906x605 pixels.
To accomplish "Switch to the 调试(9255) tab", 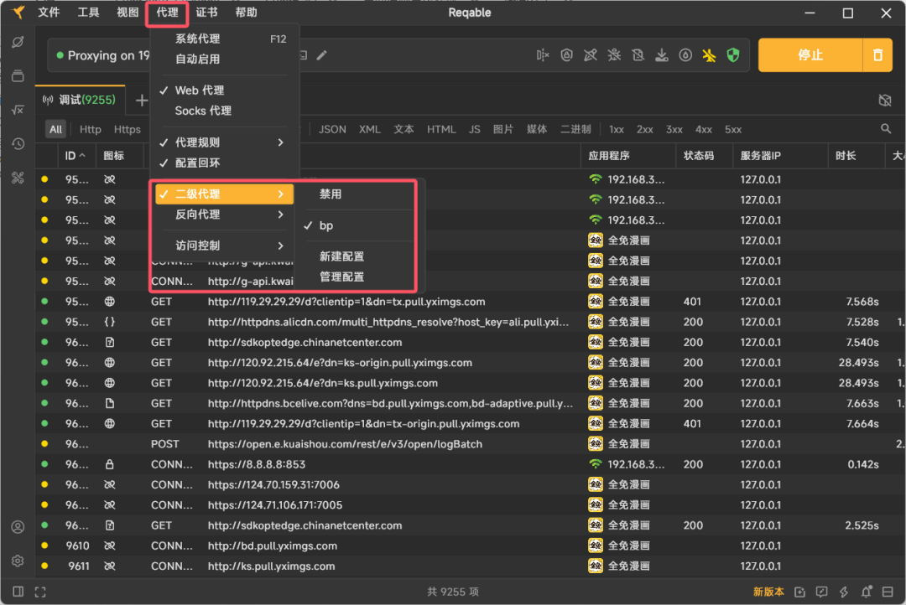I will [80, 99].
